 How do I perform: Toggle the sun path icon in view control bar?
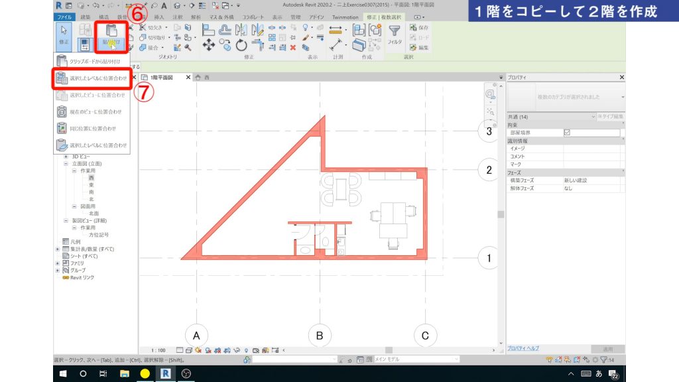198,350
